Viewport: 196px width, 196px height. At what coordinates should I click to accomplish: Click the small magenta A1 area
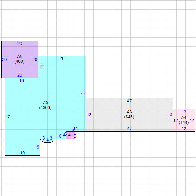click(71, 135)
